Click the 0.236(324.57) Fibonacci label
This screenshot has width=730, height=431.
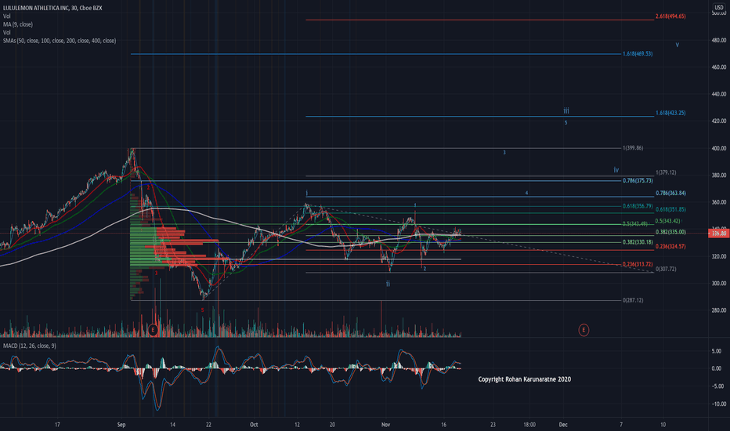click(x=670, y=247)
